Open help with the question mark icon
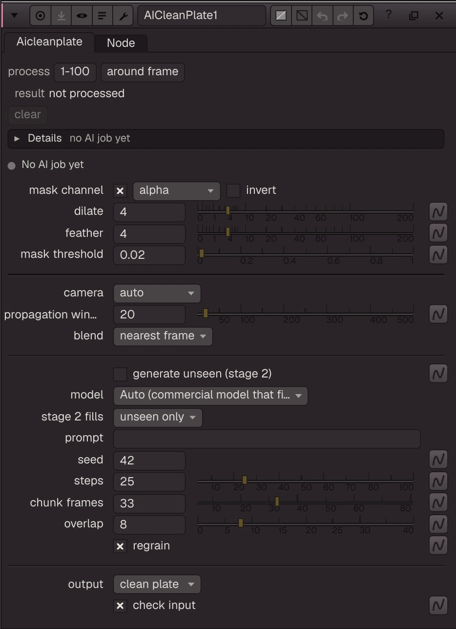The image size is (456, 629). pos(388,15)
